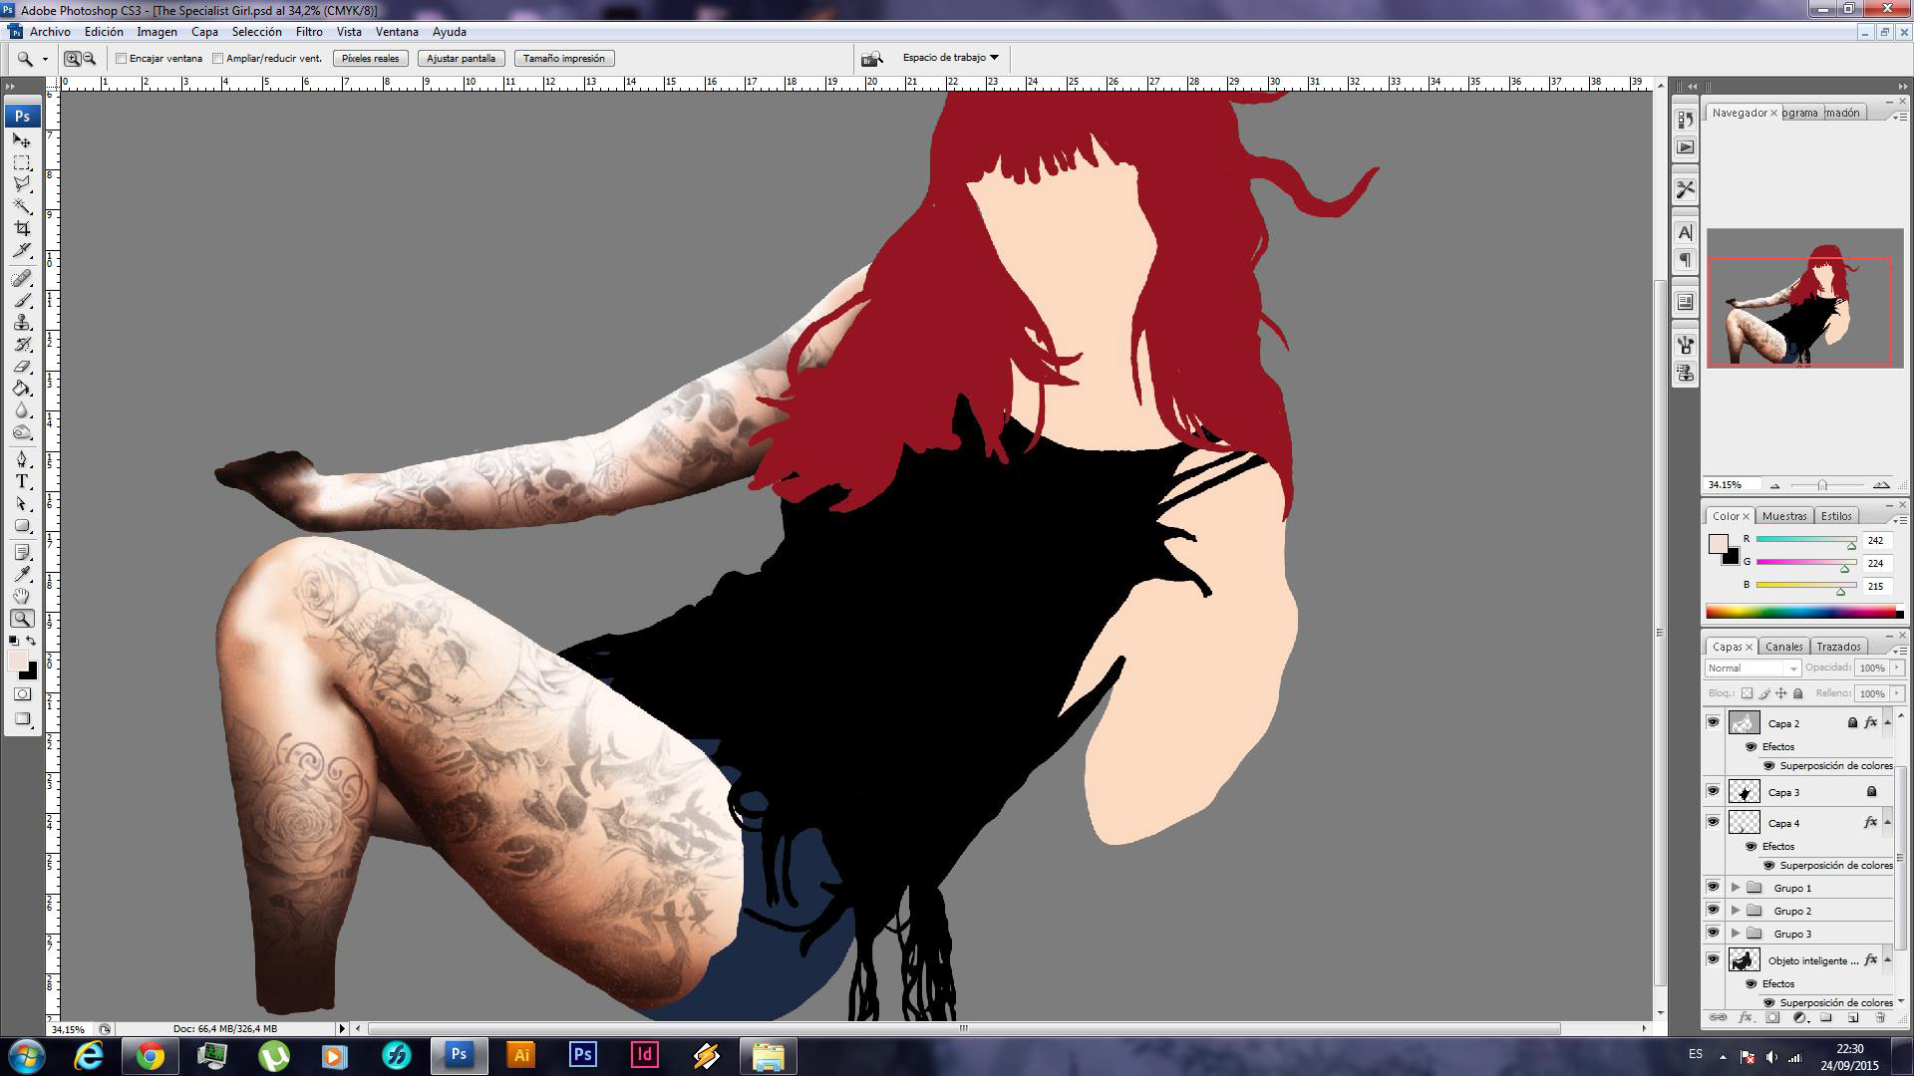Pick the Horizontal Type tool
This screenshot has height=1076, width=1914.
[x=22, y=481]
